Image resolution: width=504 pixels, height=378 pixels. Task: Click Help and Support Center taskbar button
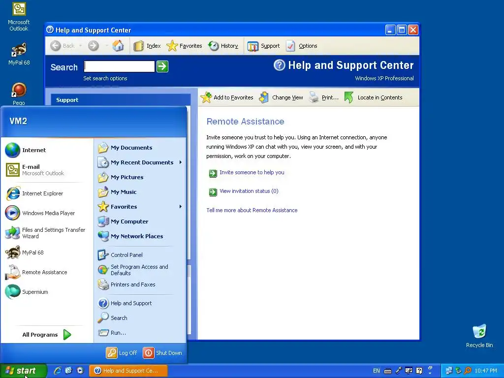point(128,371)
